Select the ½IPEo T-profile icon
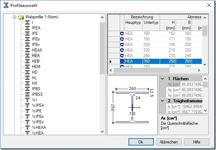216x150 pixels. click(x=27, y=116)
